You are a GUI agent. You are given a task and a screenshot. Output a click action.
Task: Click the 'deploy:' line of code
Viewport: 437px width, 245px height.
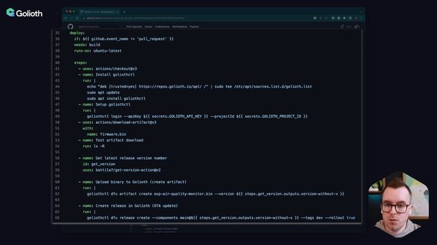pos(77,33)
